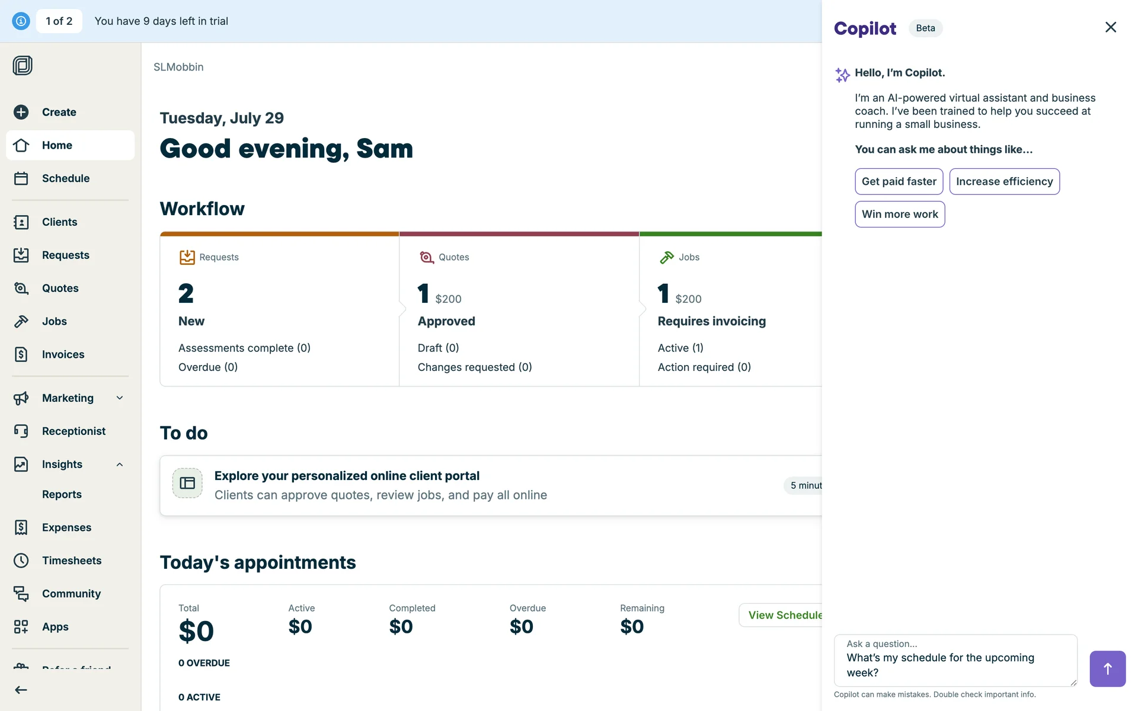Open the Expenses menu item

click(x=66, y=527)
